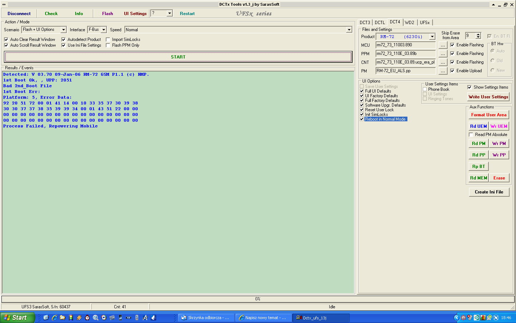Viewport: 516px width, 323px height.
Task: Launch the alarm clock quick launch icon
Action: (x=87, y=318)
